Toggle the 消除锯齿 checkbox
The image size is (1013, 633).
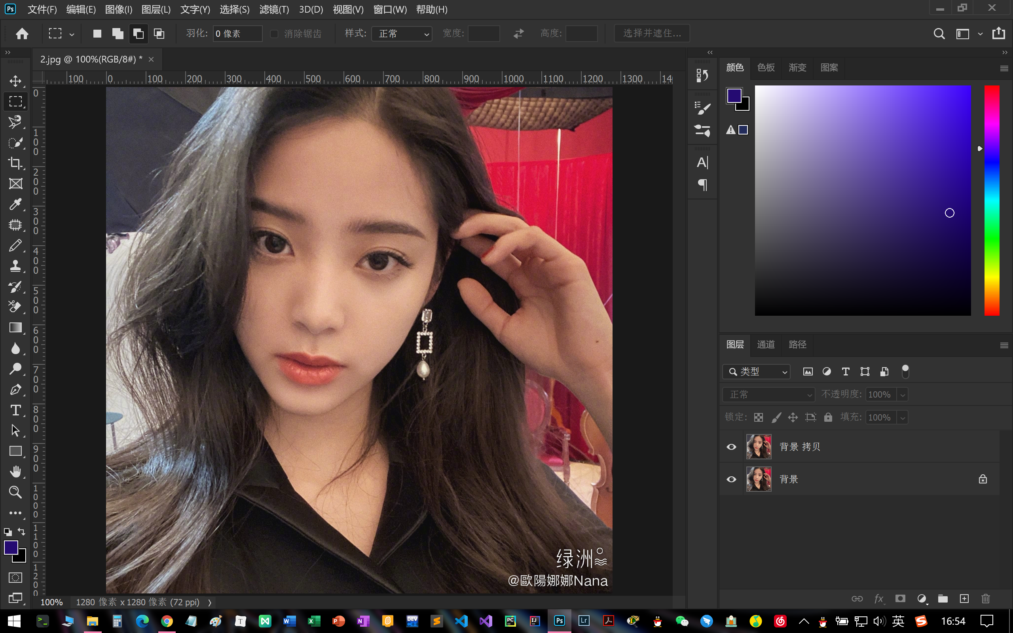(274, 34)
